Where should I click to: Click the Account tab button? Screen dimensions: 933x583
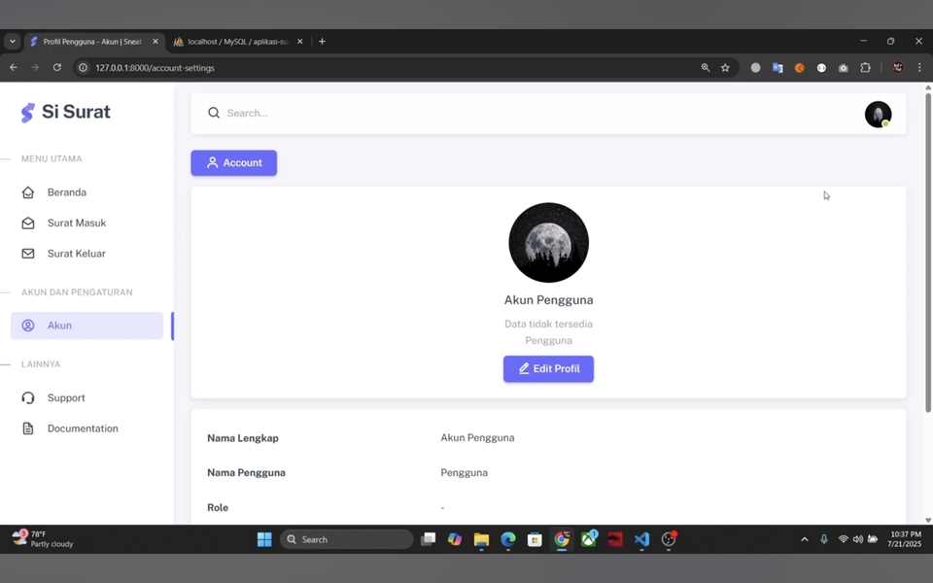coord(233,163)
